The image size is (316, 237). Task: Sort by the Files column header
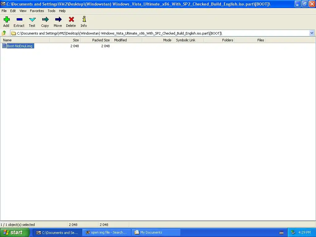(250, 40)
